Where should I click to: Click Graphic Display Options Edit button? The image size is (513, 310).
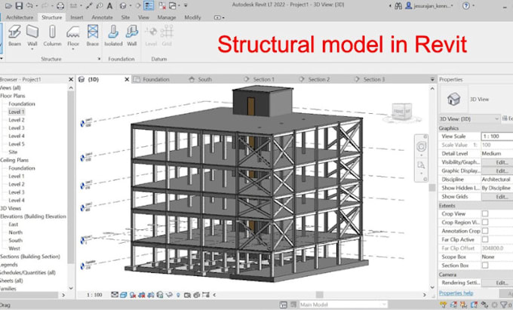coord(497,170)
